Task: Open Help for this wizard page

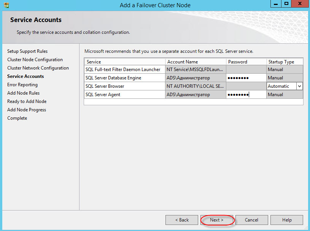Action: 287,220
